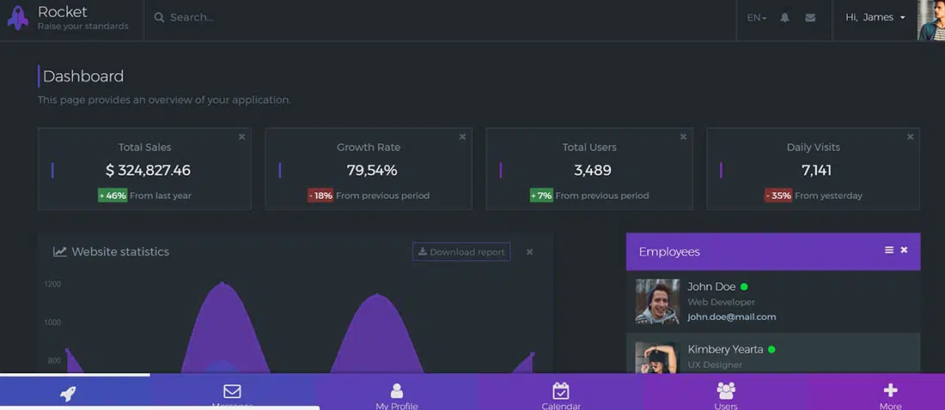This screenshot has width=945, height=410.
Task: Open the Hi, James user dropdown
Action: pyautogui.click(x=875, y=18)
